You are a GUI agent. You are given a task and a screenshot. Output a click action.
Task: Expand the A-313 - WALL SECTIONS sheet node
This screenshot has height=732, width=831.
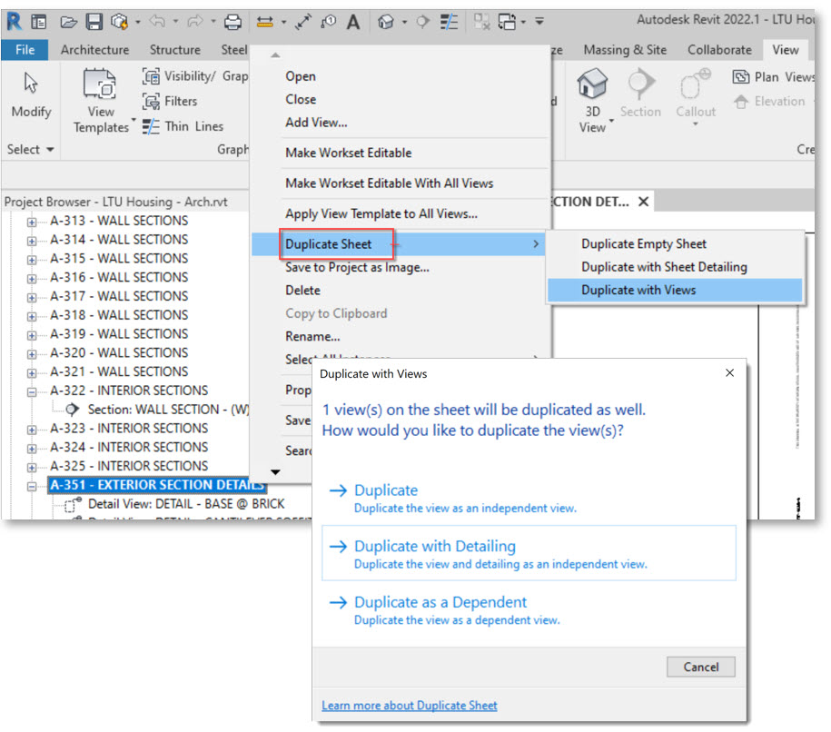(32, 222)
